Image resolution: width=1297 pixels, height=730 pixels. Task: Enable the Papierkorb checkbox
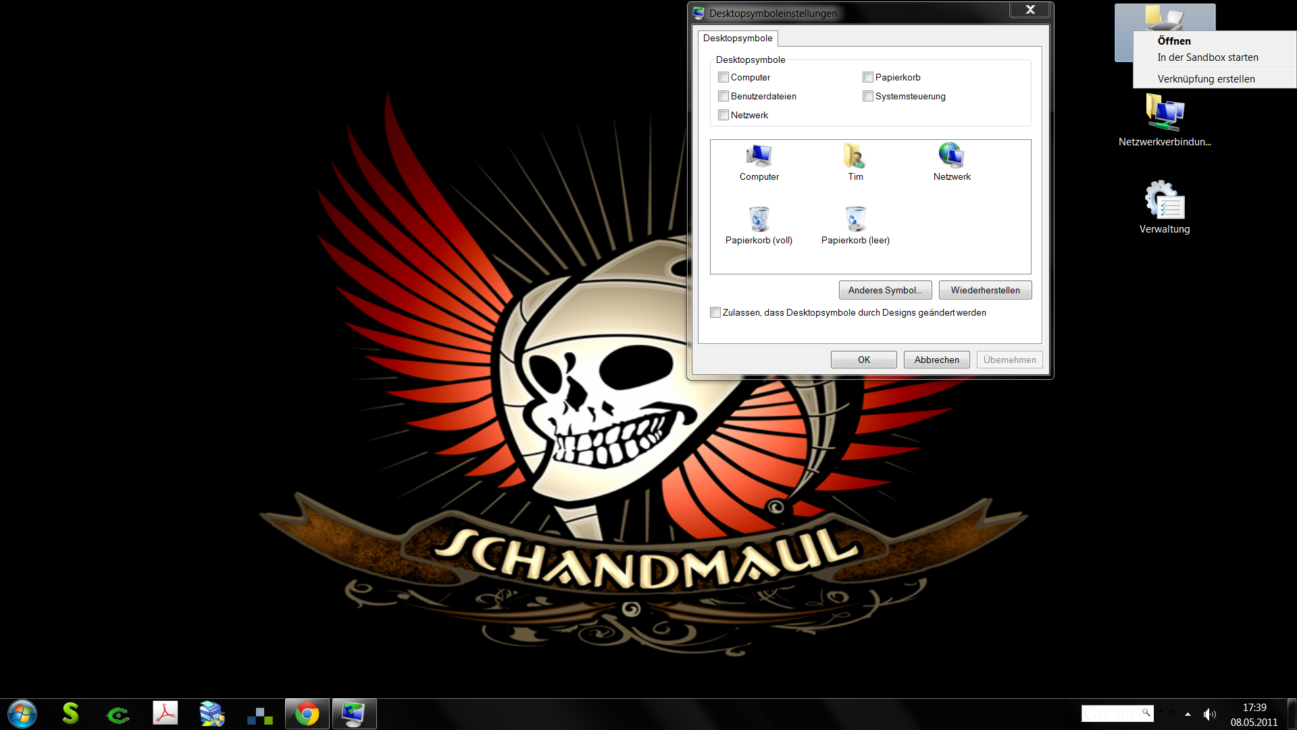(x=868, y=77)
